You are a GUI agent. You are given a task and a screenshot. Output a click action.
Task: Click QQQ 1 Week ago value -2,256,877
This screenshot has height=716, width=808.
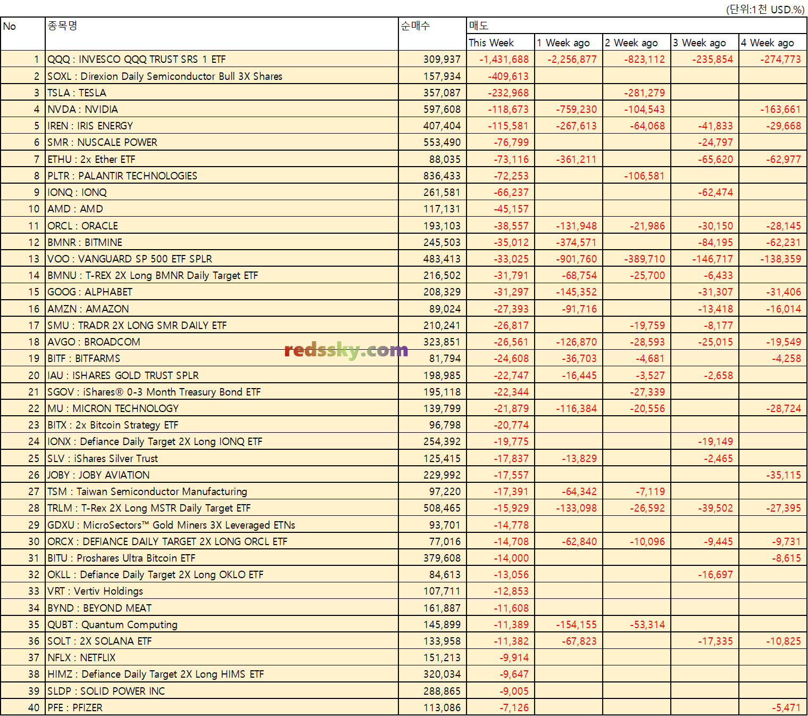point(569,59)
